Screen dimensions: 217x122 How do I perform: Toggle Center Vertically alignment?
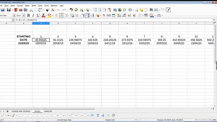point(87,15)
